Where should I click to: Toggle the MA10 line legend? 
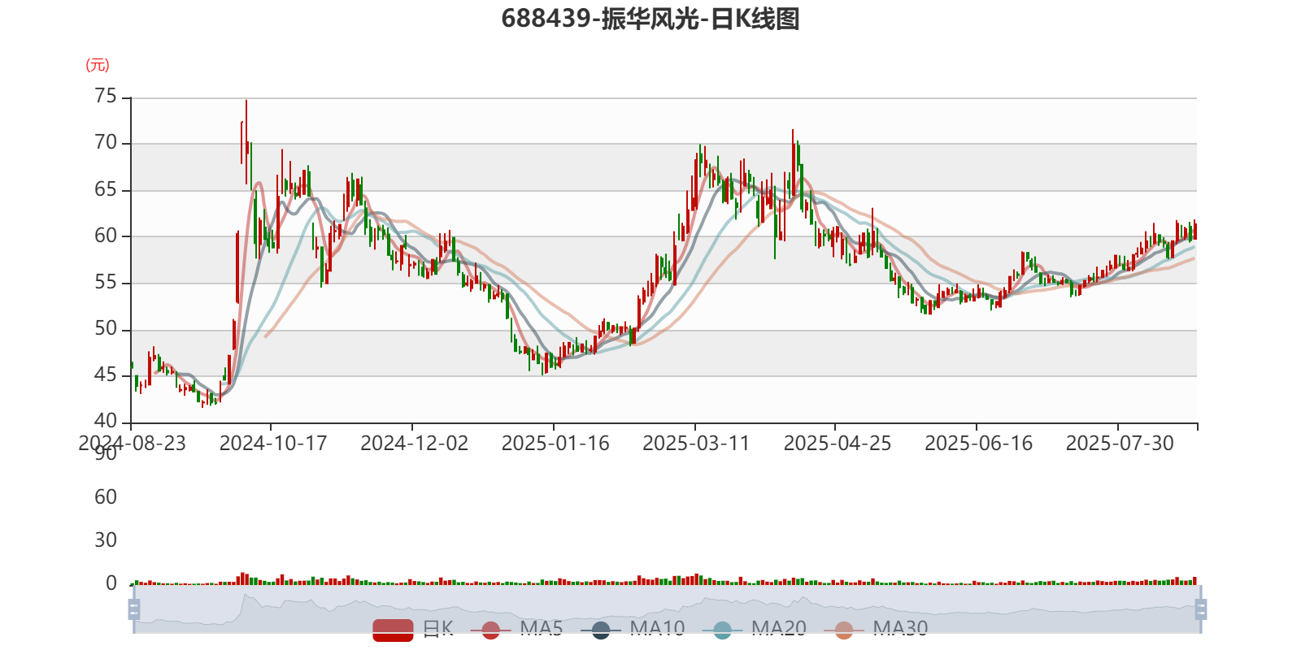click(x=633, y=629)
